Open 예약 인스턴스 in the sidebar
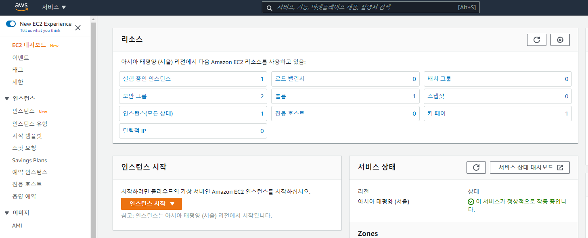 click(x=30, y=172)
